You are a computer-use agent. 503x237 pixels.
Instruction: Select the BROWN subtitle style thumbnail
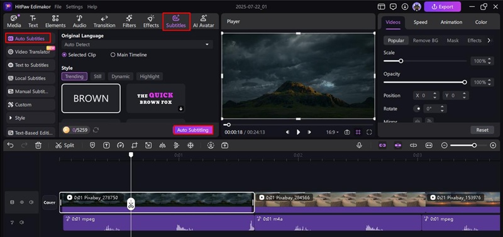coord(91,98)
